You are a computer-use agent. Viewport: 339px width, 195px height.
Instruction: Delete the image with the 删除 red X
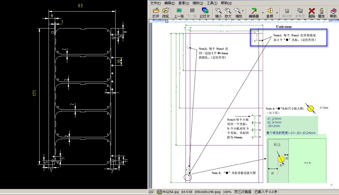[312, 13]
